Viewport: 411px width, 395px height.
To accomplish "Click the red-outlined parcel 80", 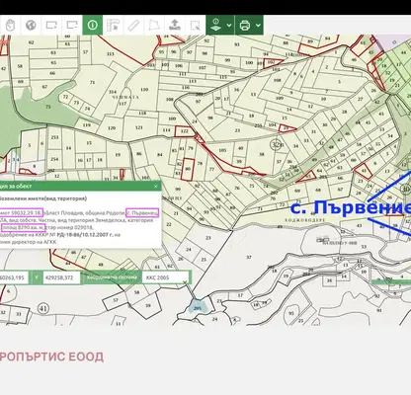I will 188,169.
